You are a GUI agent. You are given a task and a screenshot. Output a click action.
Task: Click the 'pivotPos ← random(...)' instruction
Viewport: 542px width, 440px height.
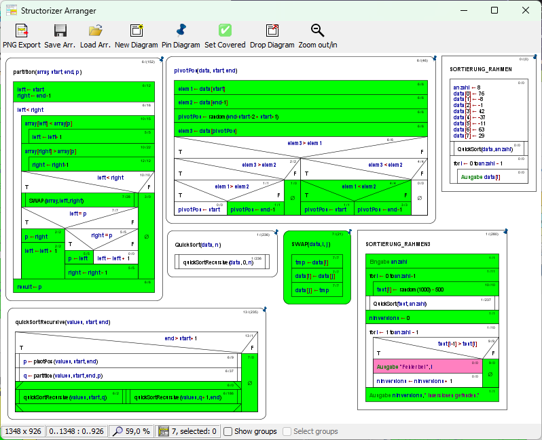(301, 117)
